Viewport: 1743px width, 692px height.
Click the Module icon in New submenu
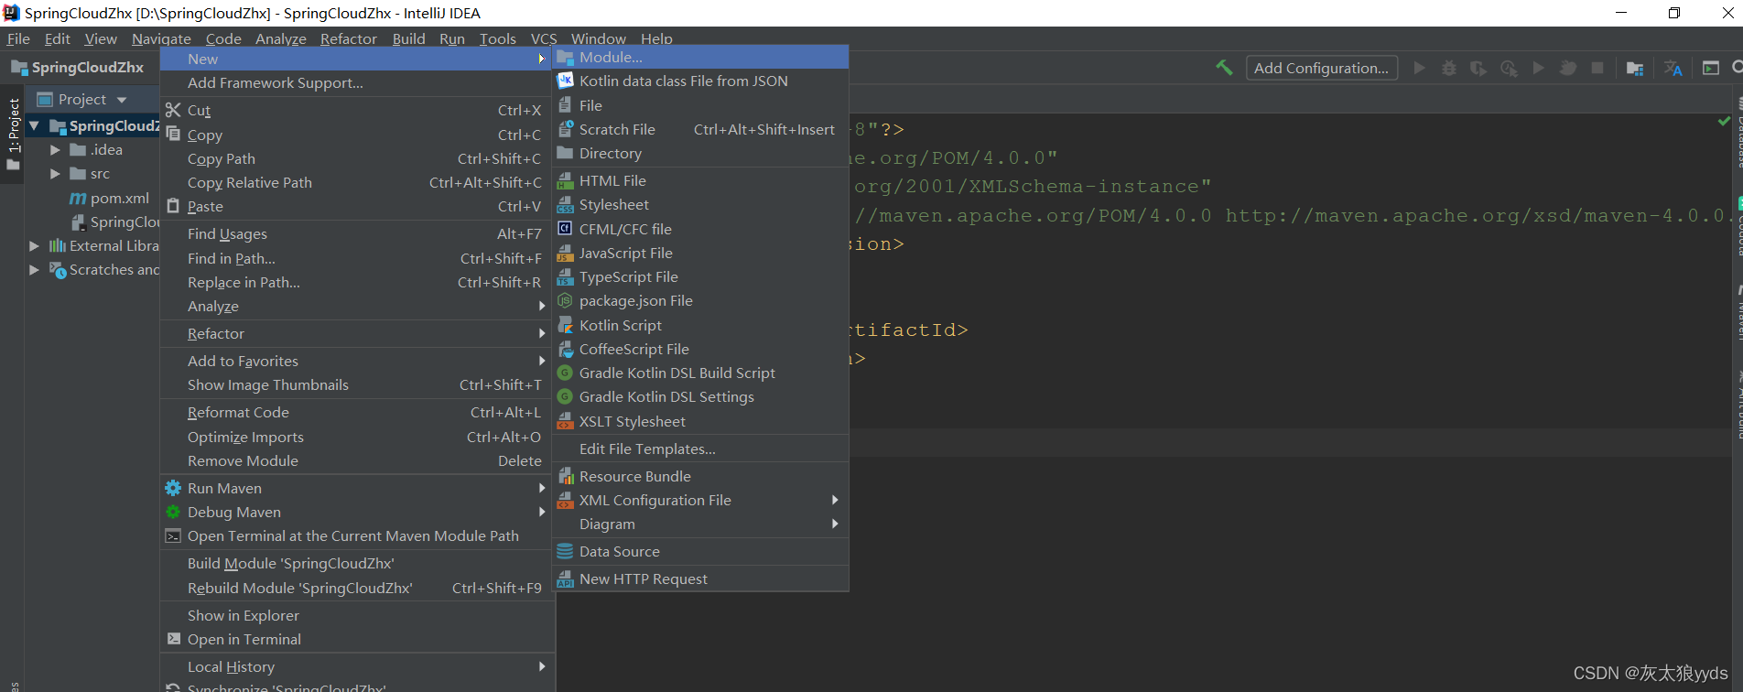(x=566, y=58)
